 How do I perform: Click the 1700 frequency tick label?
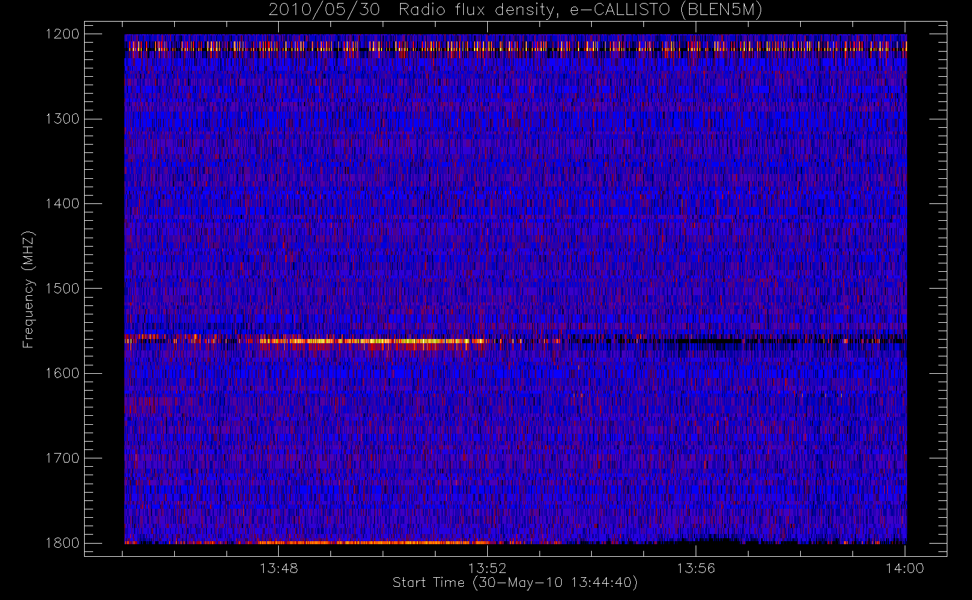coord(62,458)
